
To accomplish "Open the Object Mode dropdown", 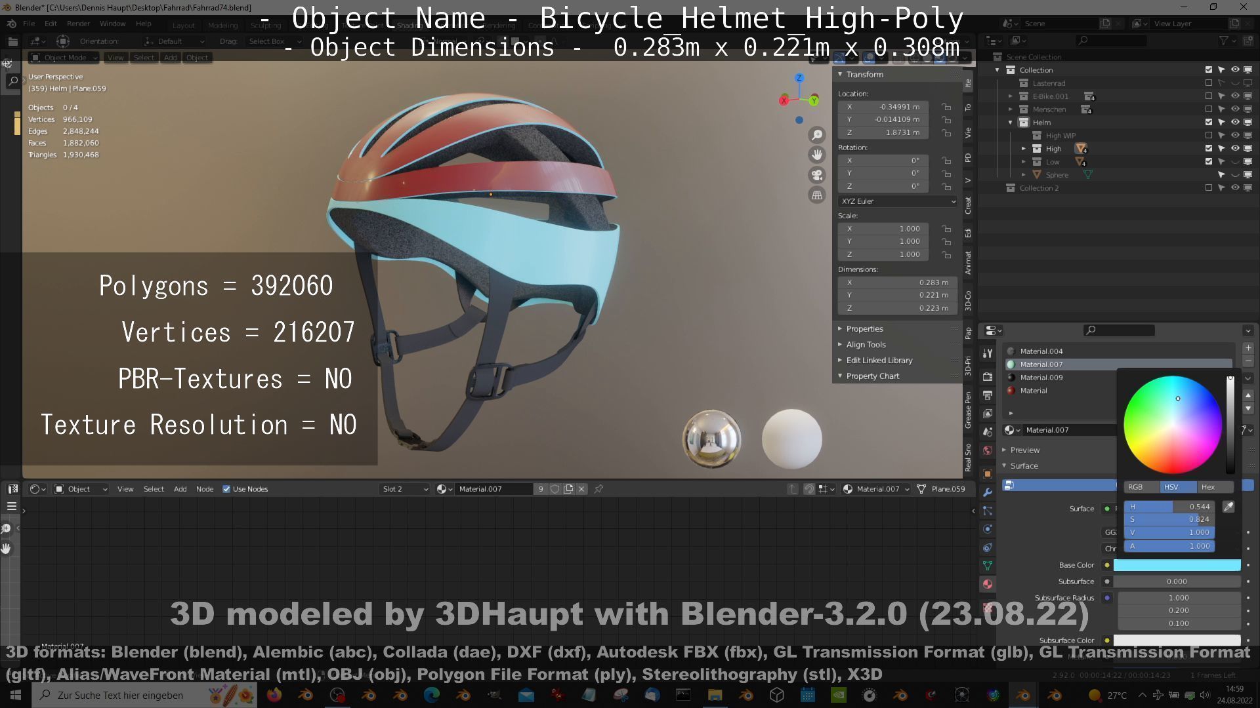I will (64, 58).
